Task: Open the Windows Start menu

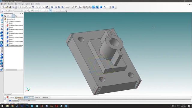Action: [2, 106]
